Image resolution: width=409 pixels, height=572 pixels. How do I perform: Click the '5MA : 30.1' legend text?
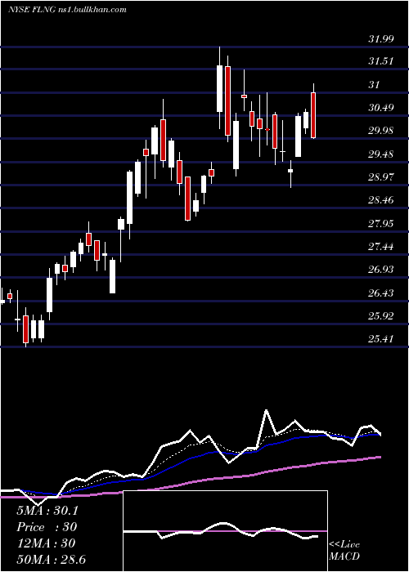(x=47, y=511)
